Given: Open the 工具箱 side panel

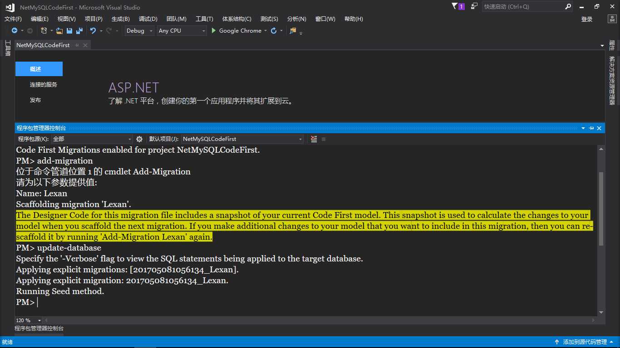Looking at the screenshot, I should coord(8,48).
